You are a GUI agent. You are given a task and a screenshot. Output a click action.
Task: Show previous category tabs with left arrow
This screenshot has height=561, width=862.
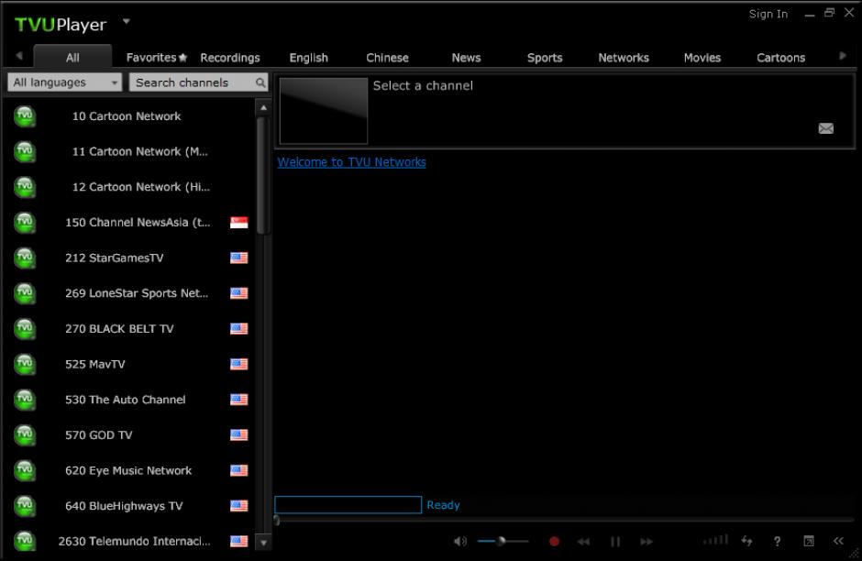click(19, 56)
